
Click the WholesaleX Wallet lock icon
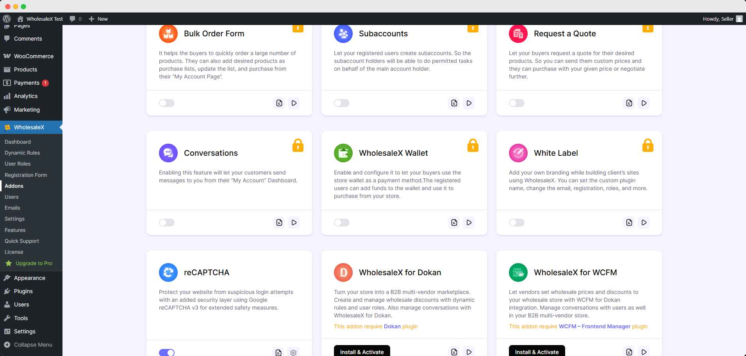473,145
